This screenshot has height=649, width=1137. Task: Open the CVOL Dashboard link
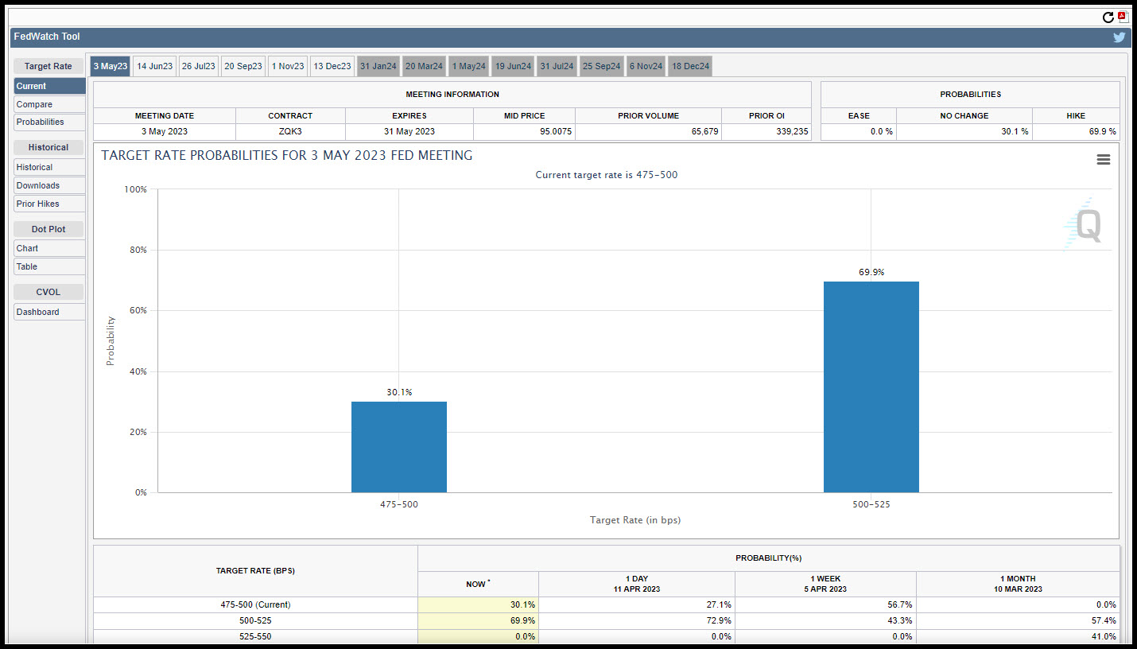coord(49,312)
